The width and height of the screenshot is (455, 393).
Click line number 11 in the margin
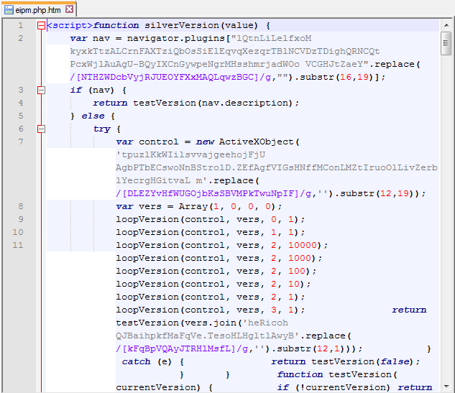tap(21, 246)
